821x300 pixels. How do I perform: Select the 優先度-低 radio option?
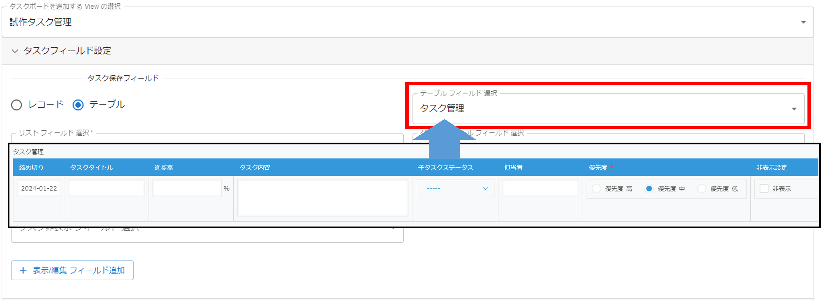point(702,189)
